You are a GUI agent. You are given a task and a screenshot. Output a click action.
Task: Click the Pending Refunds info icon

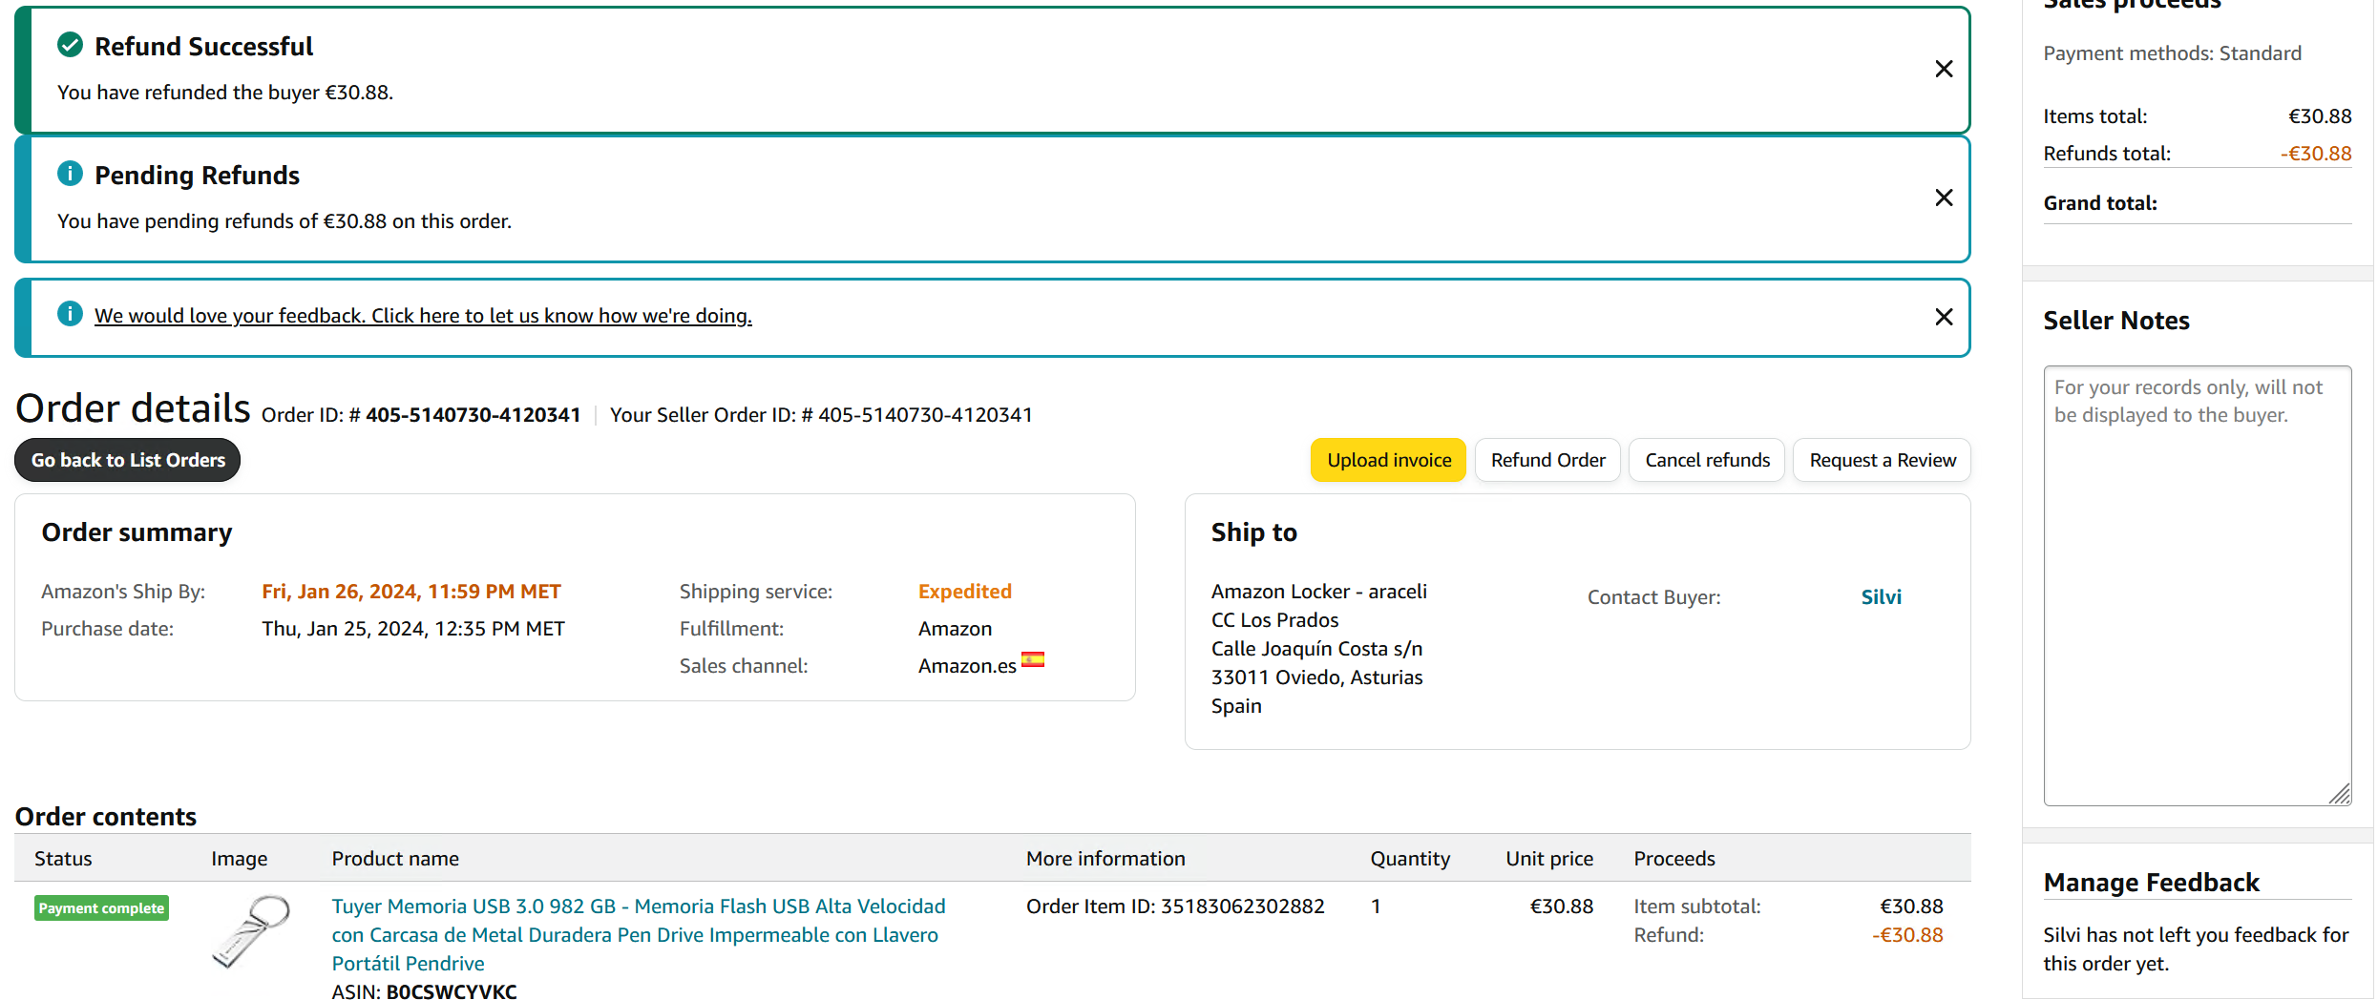pos(70,174)
